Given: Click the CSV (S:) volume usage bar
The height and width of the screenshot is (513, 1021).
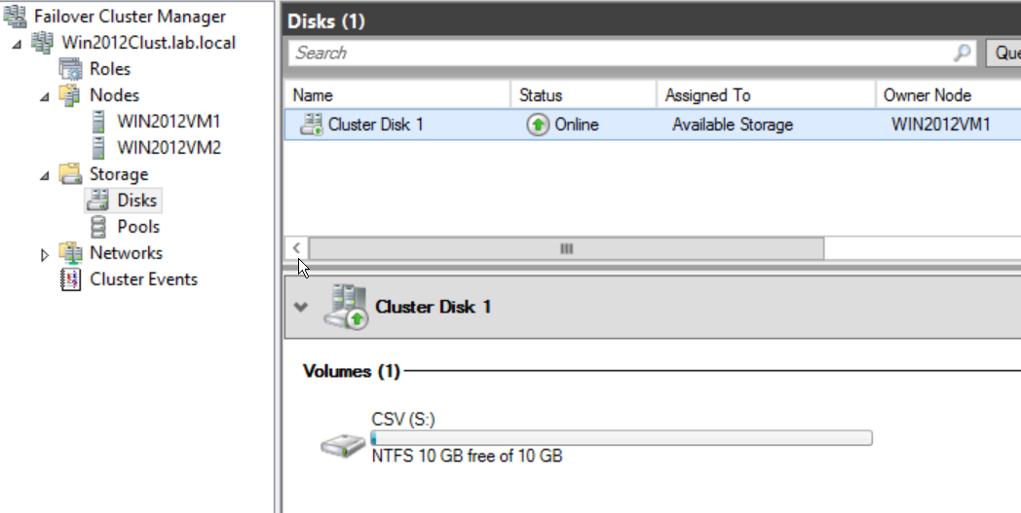Looking at the screenshot, I should pyautogui.click(x=622, y=438).
